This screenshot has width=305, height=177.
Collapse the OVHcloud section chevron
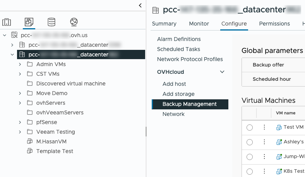click(222, 72)
